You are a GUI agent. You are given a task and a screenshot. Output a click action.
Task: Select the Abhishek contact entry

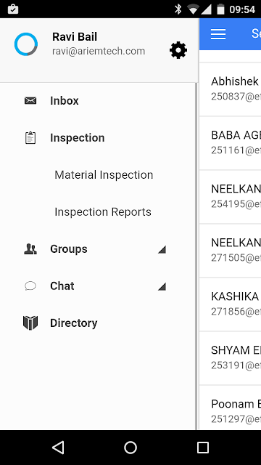click(231, 89)
